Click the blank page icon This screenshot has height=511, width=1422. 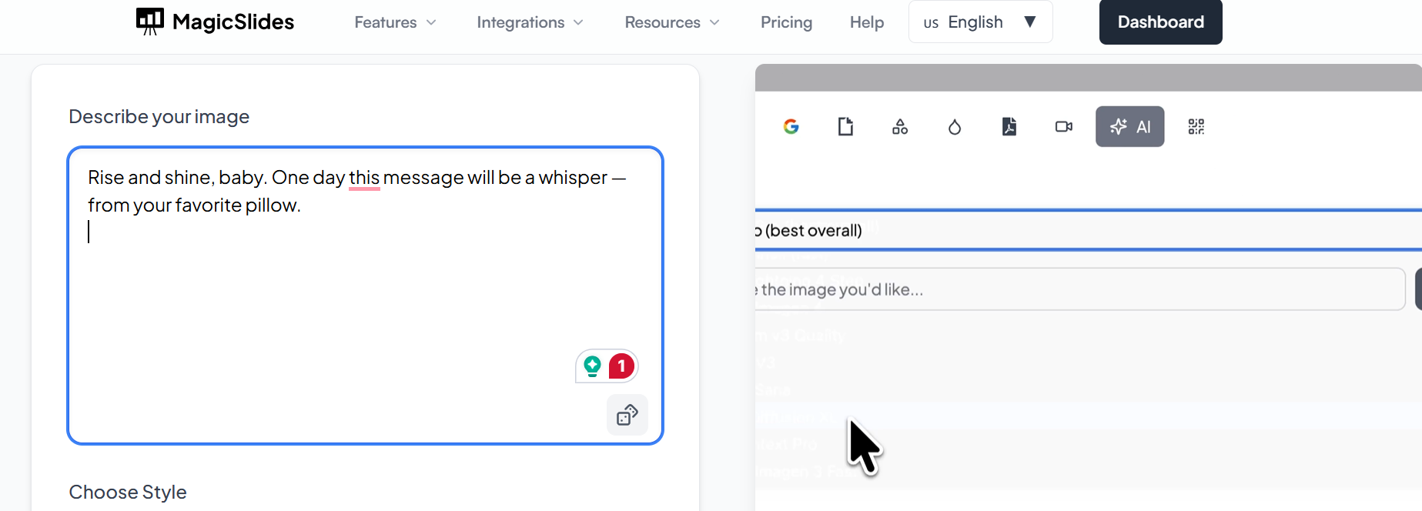point(845,127)
